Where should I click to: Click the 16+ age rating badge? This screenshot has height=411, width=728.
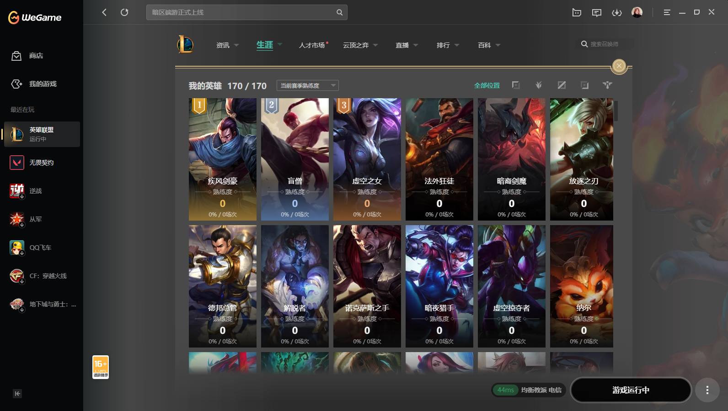click(x=101, y=367)
